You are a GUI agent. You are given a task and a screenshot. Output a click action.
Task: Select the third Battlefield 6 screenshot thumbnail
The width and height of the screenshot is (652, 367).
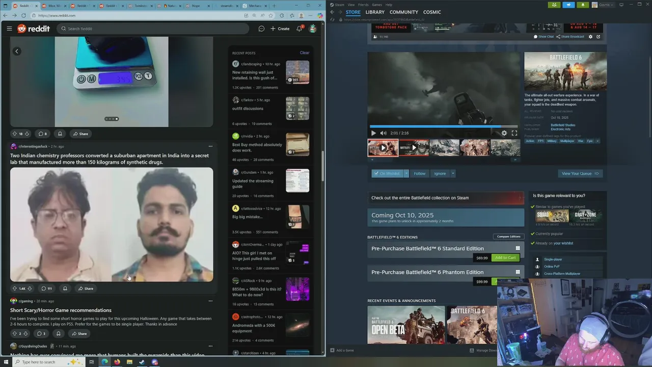(444, 148)
